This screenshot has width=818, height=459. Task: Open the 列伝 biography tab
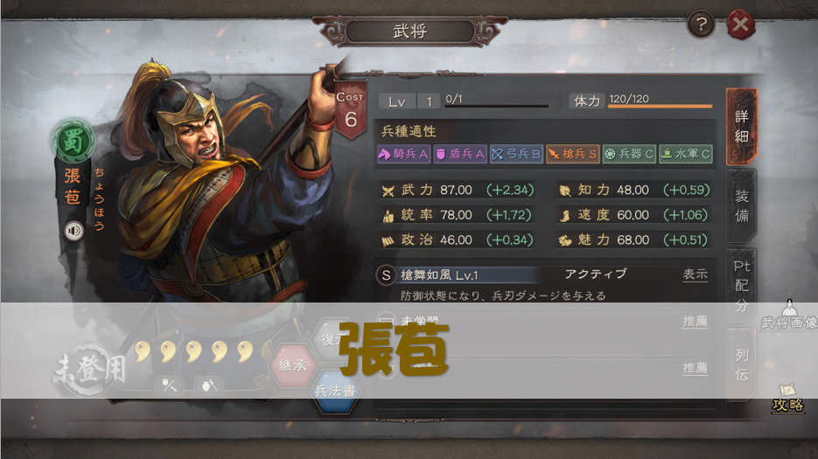(x=741, y=365)
